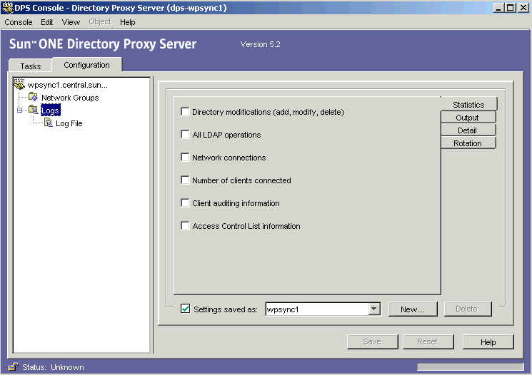Collapse the Logs tree node

pos(20,110)
